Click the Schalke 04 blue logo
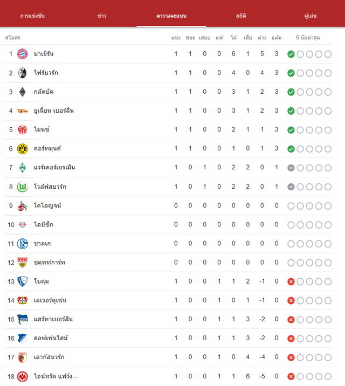The width and height of the screenshot is (345, 386). coord(22,244)
